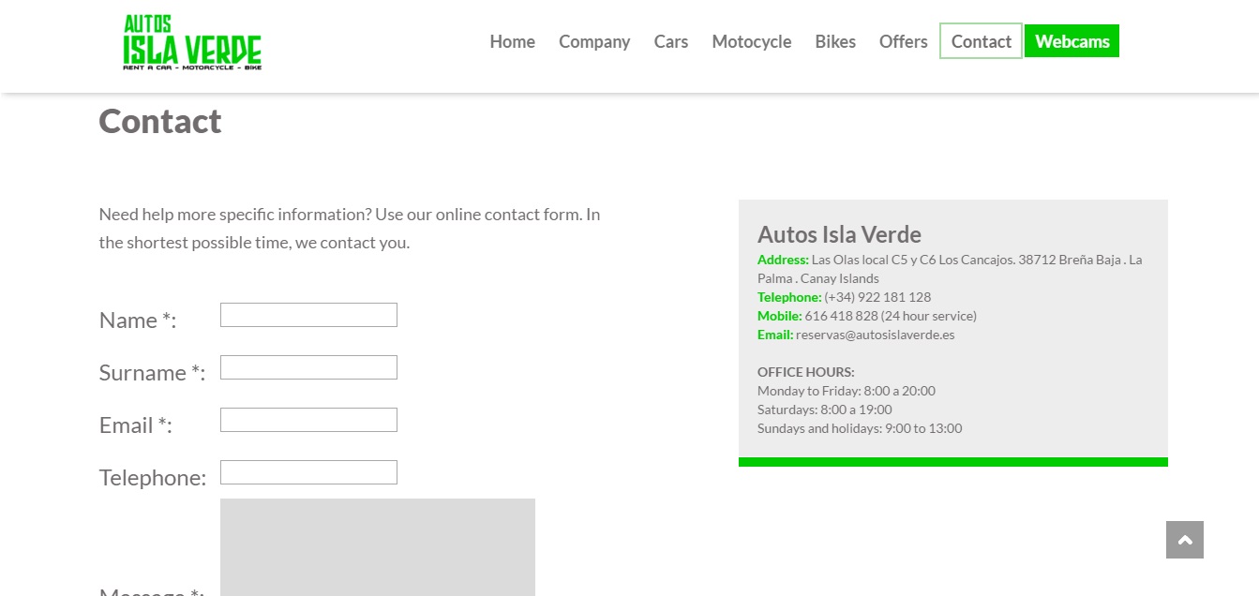Click the Autos Isla Verde logo
Screen dimensions: 1259x596
pos(192,43)
